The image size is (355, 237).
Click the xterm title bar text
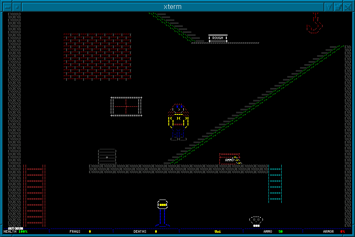(173, 7)
